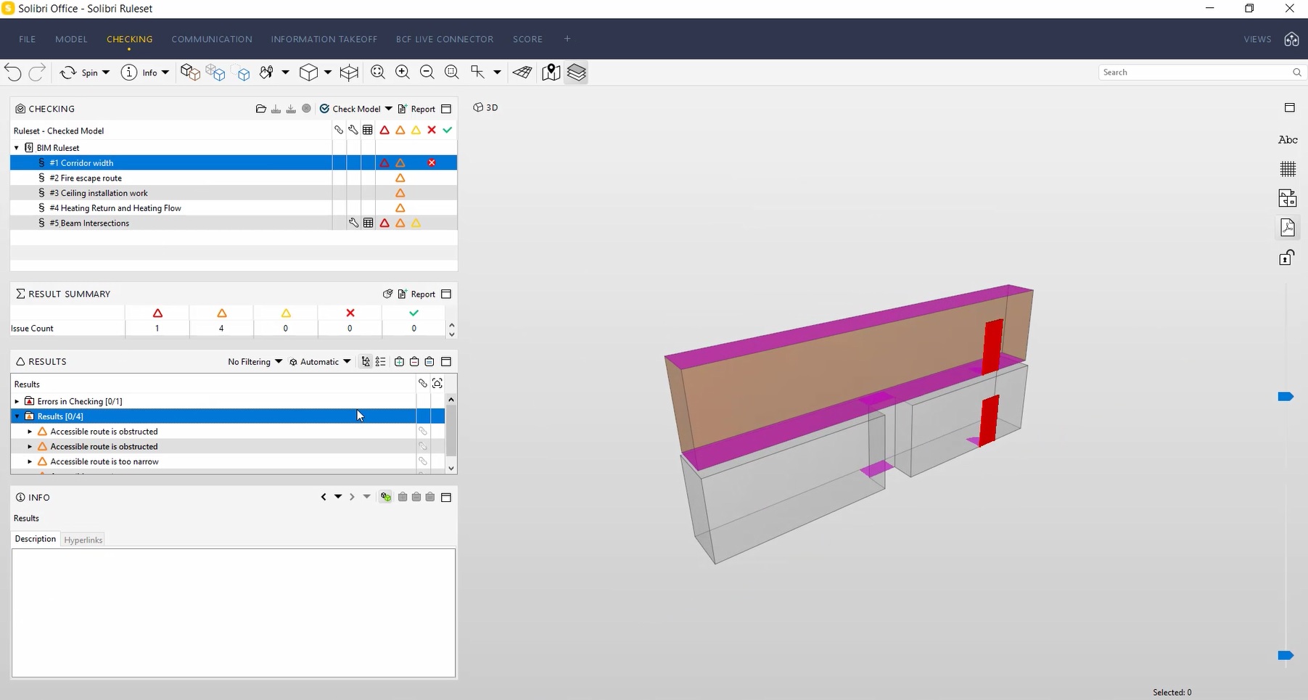Image resolution: width=1308 pixels, height=700 pixels.
Task: Click the padlock icon on right sidebar
Action: [x=1287, y=258]
